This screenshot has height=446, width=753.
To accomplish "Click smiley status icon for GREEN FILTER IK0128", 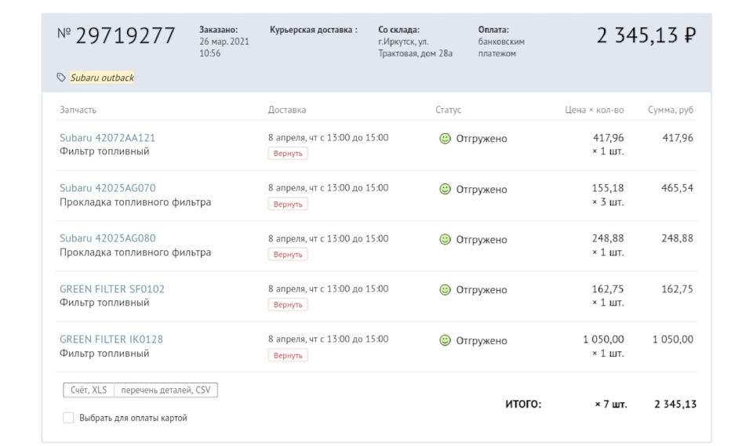I will (x=445, y=340).
